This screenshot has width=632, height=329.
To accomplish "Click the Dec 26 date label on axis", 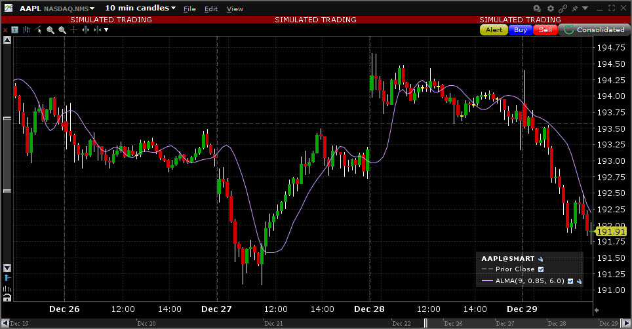I will pos(64,309).
